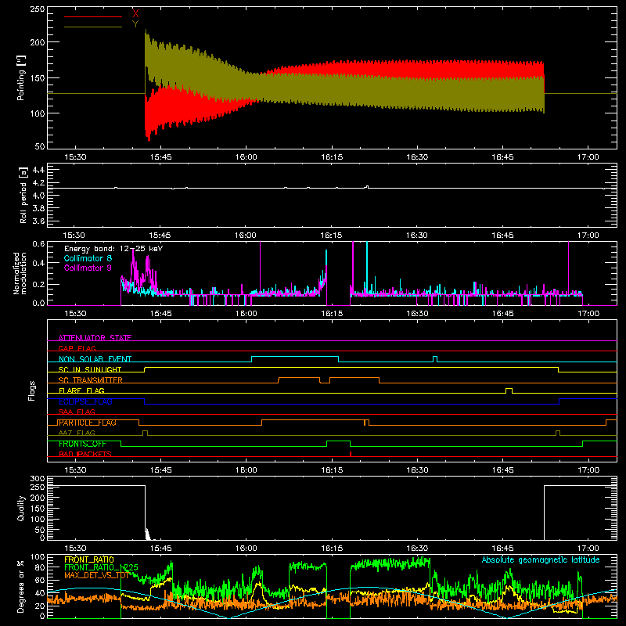Select the olive "Y" legend label

pos(135,24)
